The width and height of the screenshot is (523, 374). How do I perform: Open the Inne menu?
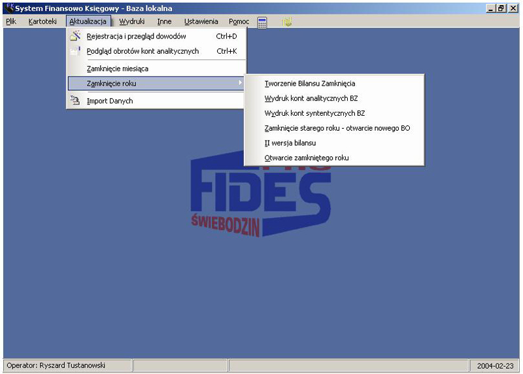point(164,22)
